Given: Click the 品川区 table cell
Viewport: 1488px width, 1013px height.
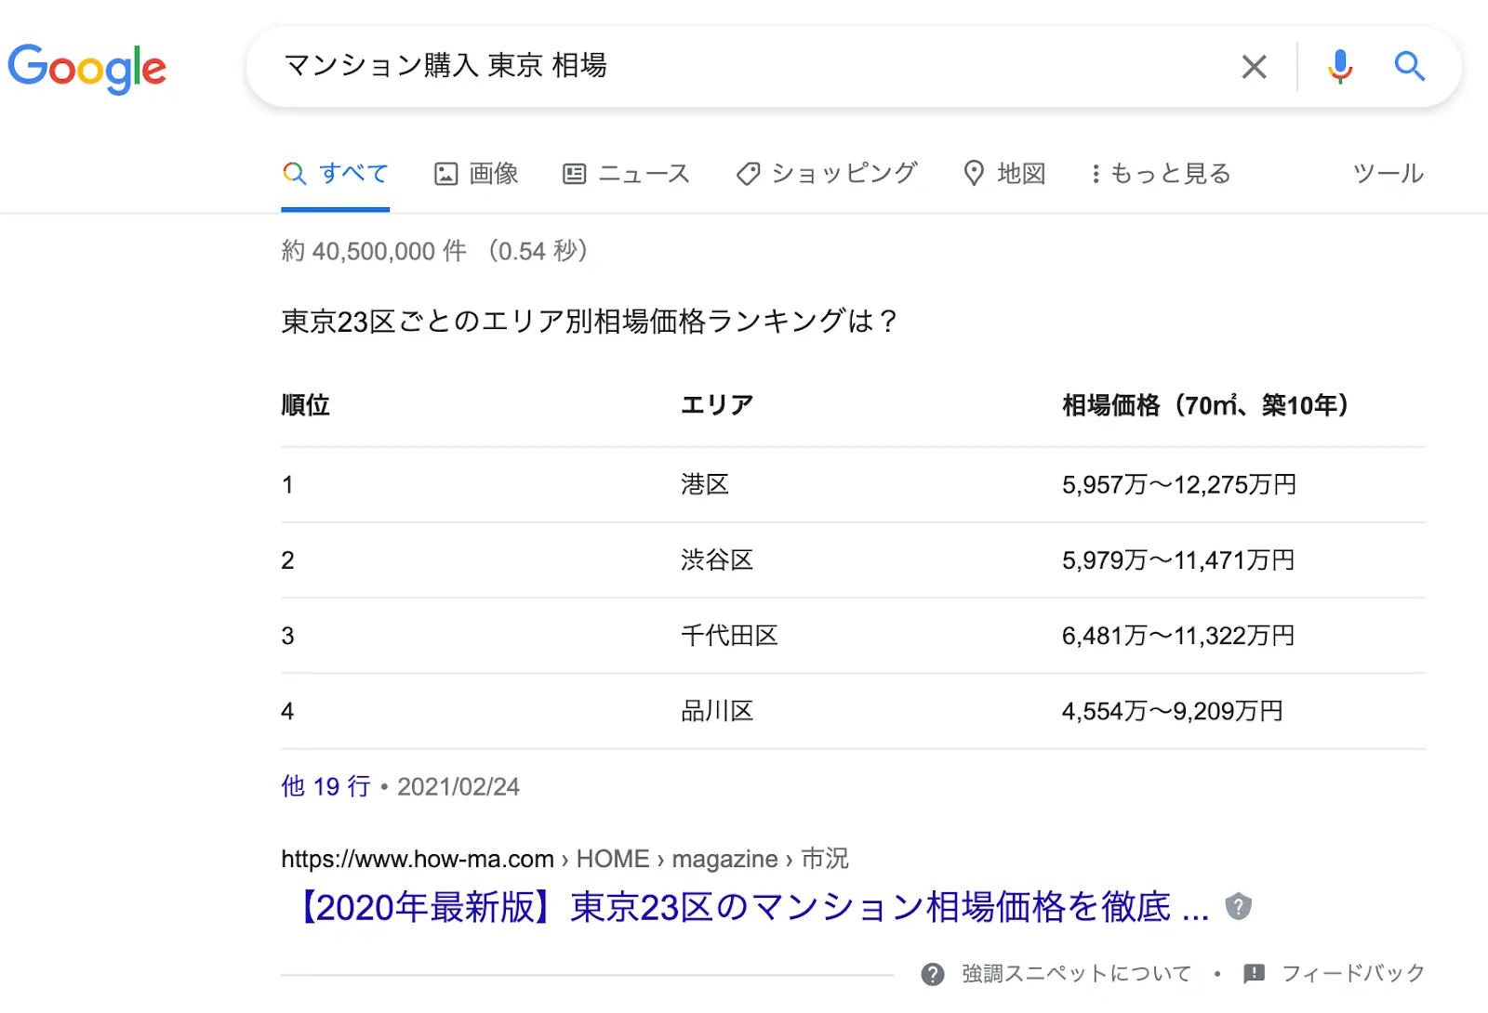Looking at the screenshot, I should click(x=717, y=712).
